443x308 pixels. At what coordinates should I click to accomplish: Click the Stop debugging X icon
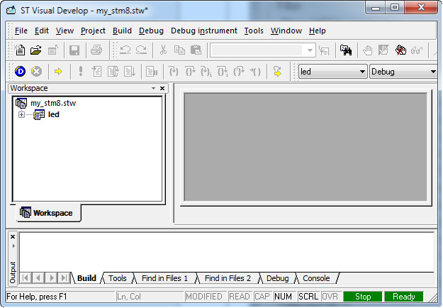coord(36,72)
